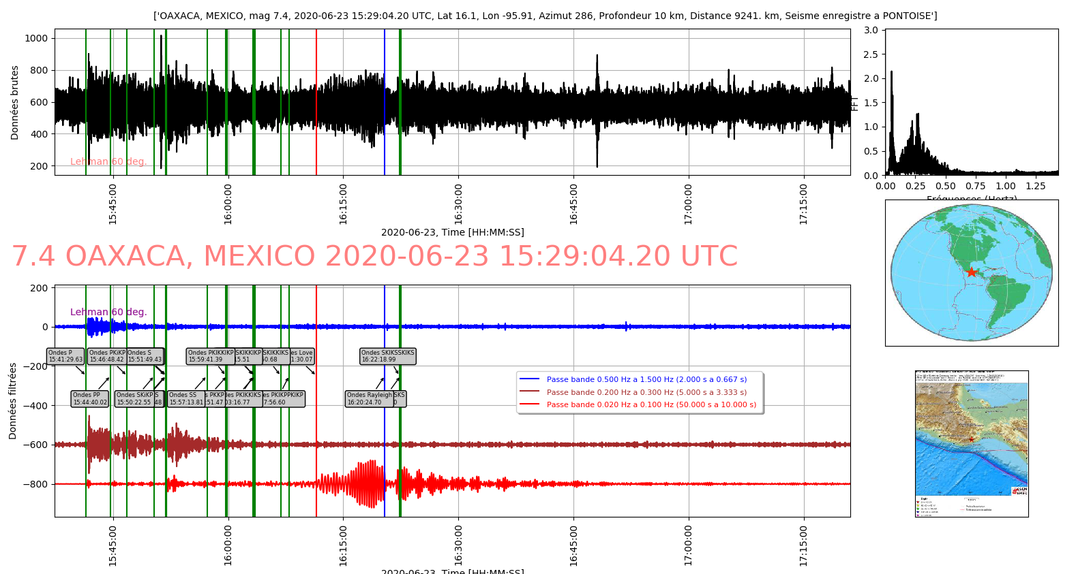
Task: Select the Ondes PKIKKIKP annotation box
Action: (x=210, y=356)
